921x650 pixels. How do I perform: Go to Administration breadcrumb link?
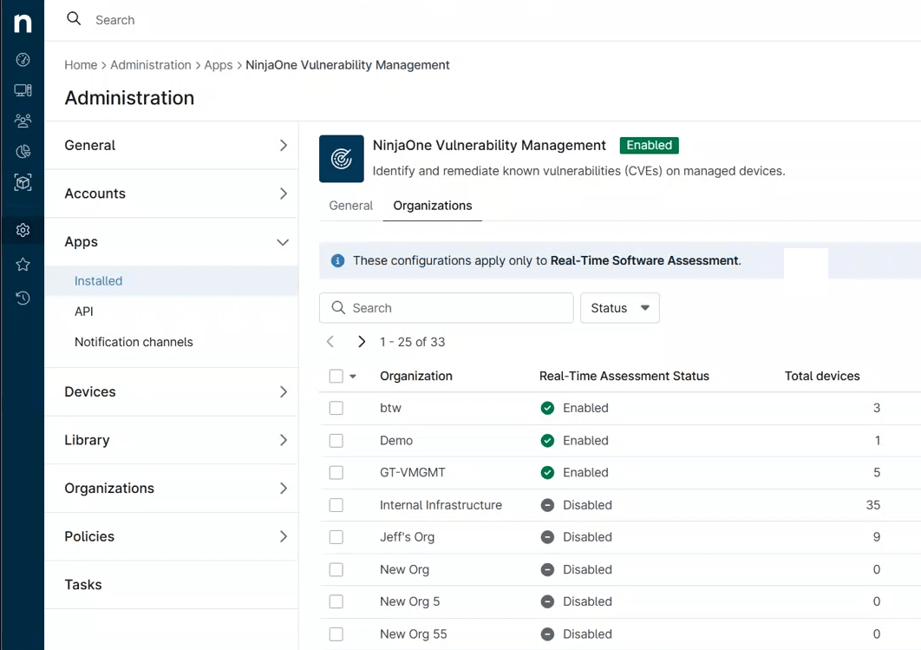(x=150, y=64)
